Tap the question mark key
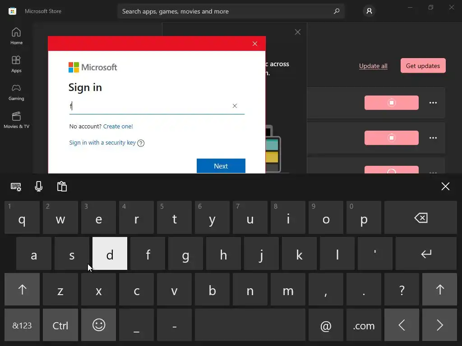 tap(402, 289)
